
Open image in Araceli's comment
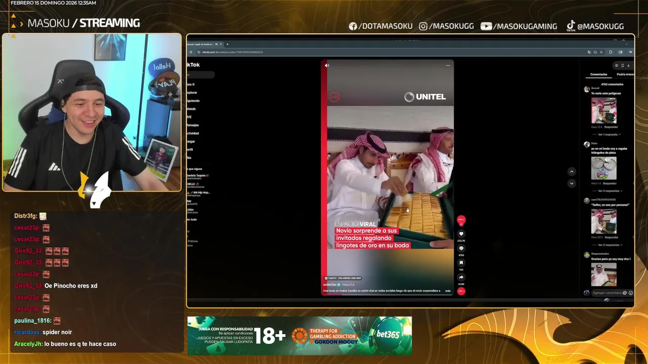(604, 110)
